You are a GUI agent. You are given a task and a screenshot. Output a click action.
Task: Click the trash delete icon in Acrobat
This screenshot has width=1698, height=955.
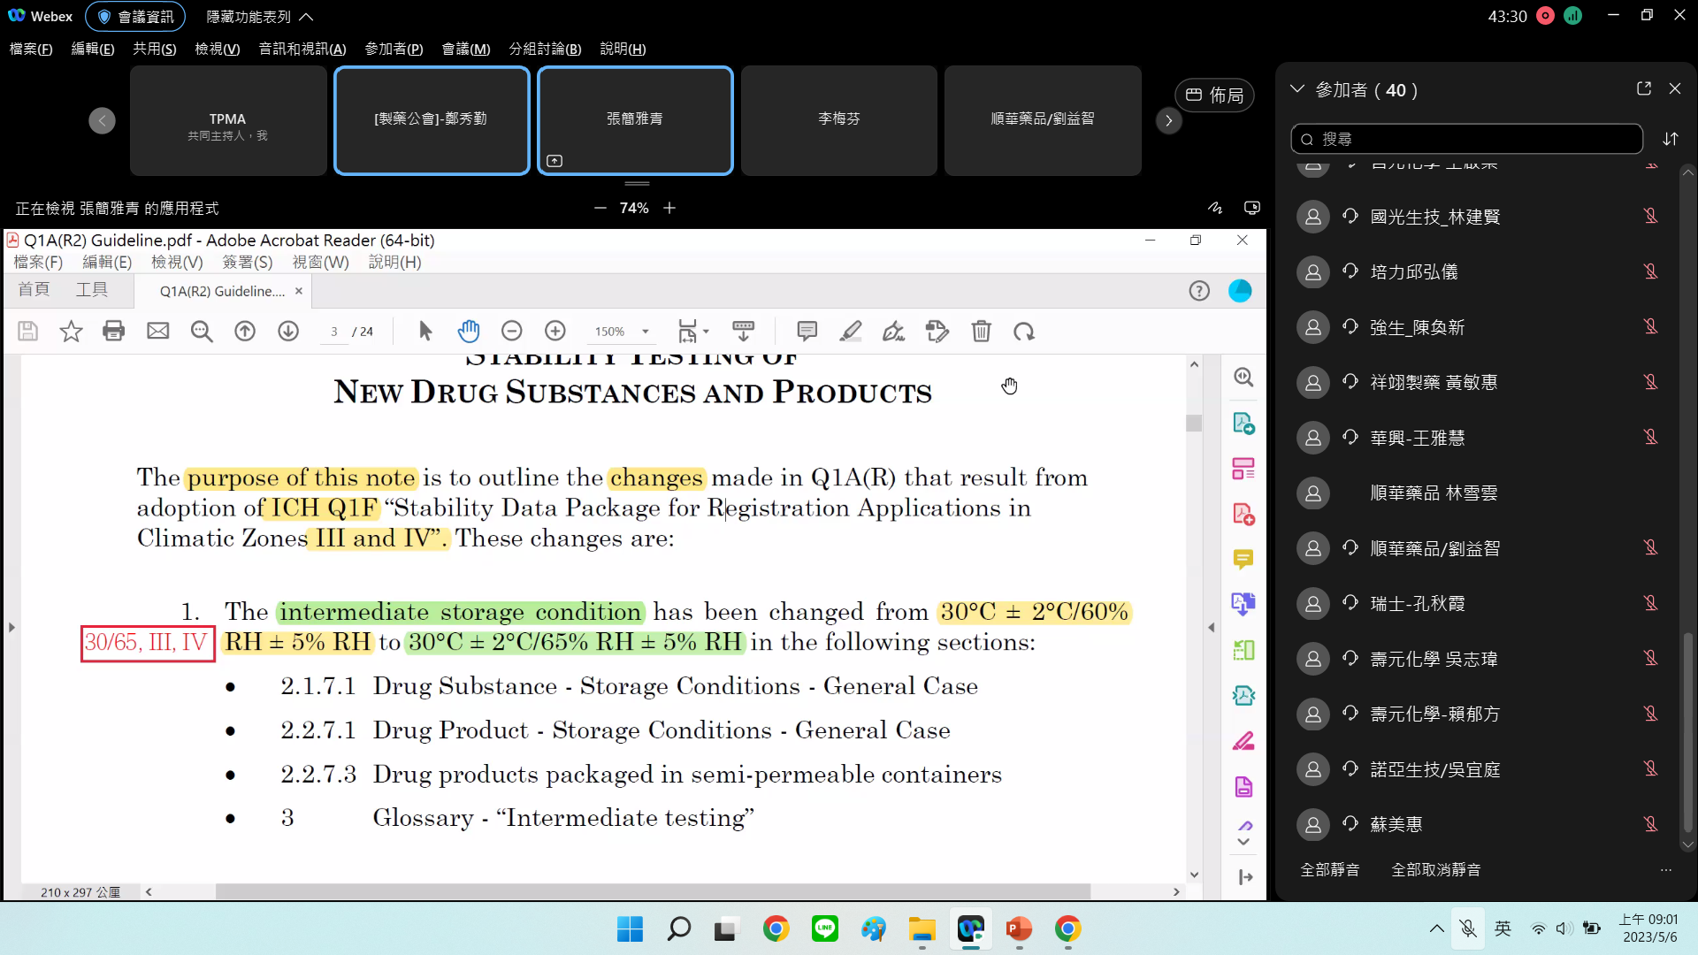click(x=981, y=332)
